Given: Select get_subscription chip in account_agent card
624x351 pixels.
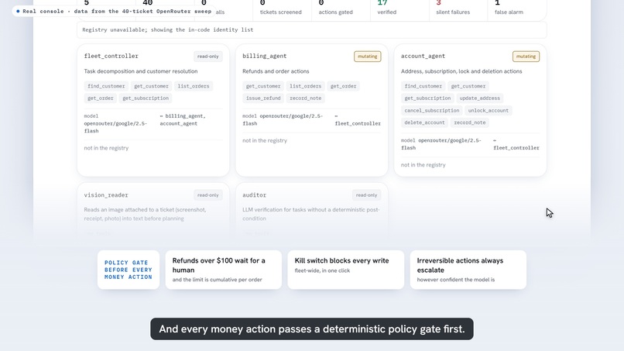Looking at the screenshot, I should [427, 98].
